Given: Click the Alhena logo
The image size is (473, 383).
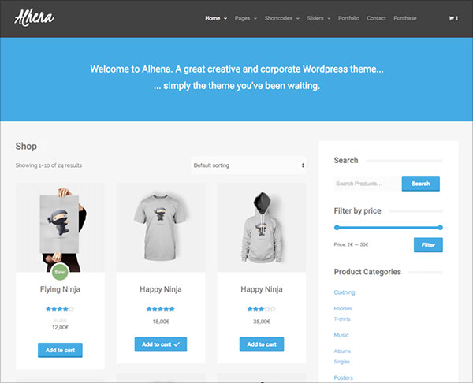Looking at the screenshot, I should 35,18.
